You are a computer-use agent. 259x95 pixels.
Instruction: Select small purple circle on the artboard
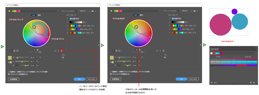pos(234,12)
